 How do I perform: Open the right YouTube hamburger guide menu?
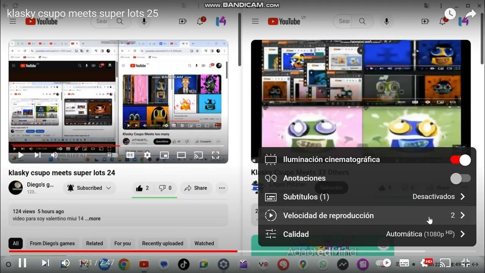(255, 22)
